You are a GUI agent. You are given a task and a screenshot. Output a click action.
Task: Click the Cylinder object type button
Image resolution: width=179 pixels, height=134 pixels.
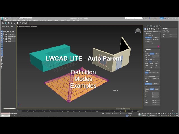tap(156, 37)
